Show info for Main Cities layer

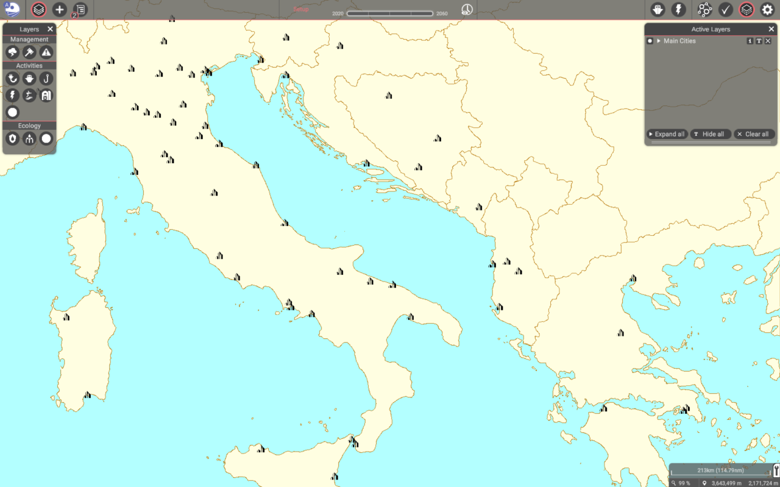pyautogui.click(x=750, y=41)
